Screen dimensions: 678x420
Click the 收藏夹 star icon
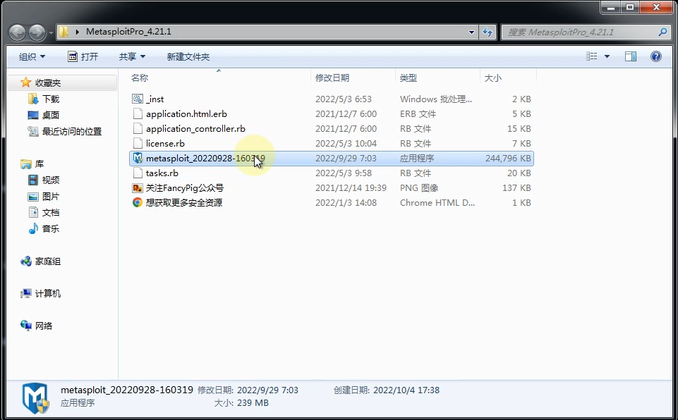point(26,82)
